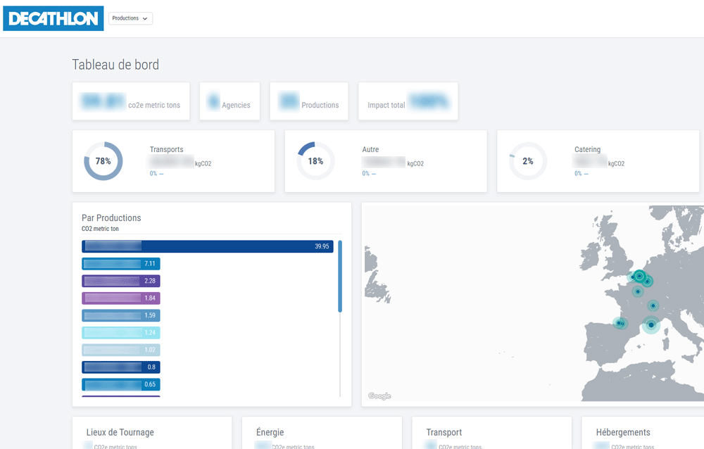Image resolution: width=704 pixels, height=449 pixels.
Task: Click the Autre 18% donut chart
Action: click(x=315, y=160)
